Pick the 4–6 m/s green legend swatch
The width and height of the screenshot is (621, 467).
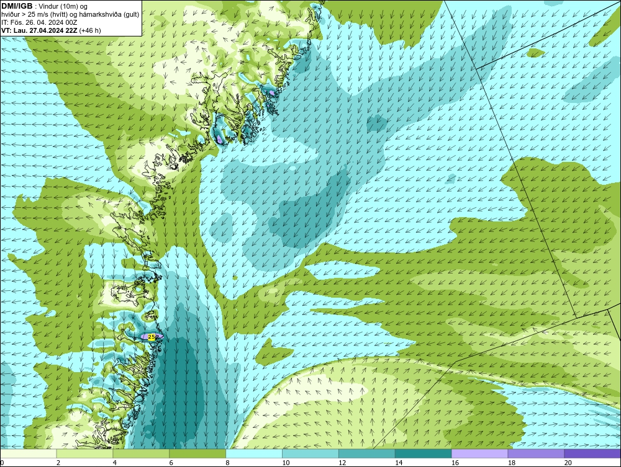[141, 453]
